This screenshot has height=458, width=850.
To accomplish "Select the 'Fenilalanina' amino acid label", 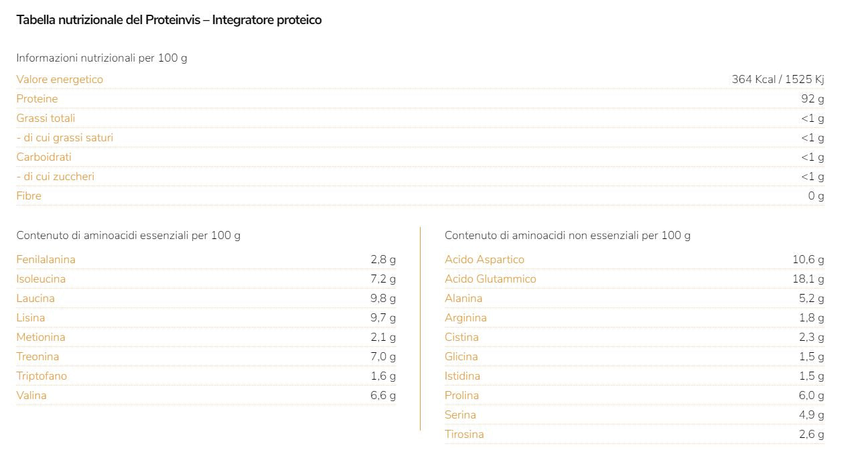I will [x=46, y=259].
